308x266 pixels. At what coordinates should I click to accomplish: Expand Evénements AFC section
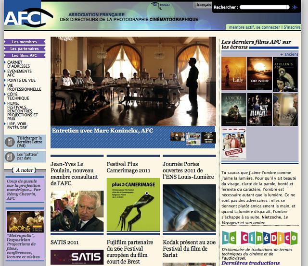click(19, 73)
